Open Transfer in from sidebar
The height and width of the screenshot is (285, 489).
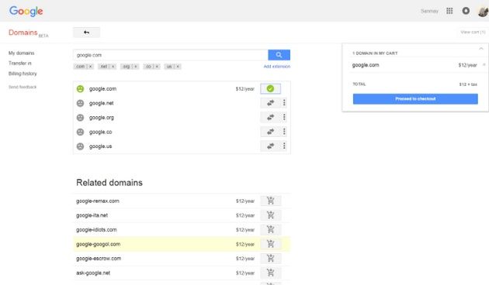[x=20, y=64]
